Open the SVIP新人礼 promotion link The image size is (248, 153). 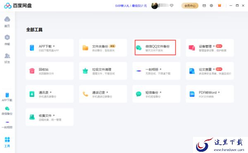[x=131, y=6]
